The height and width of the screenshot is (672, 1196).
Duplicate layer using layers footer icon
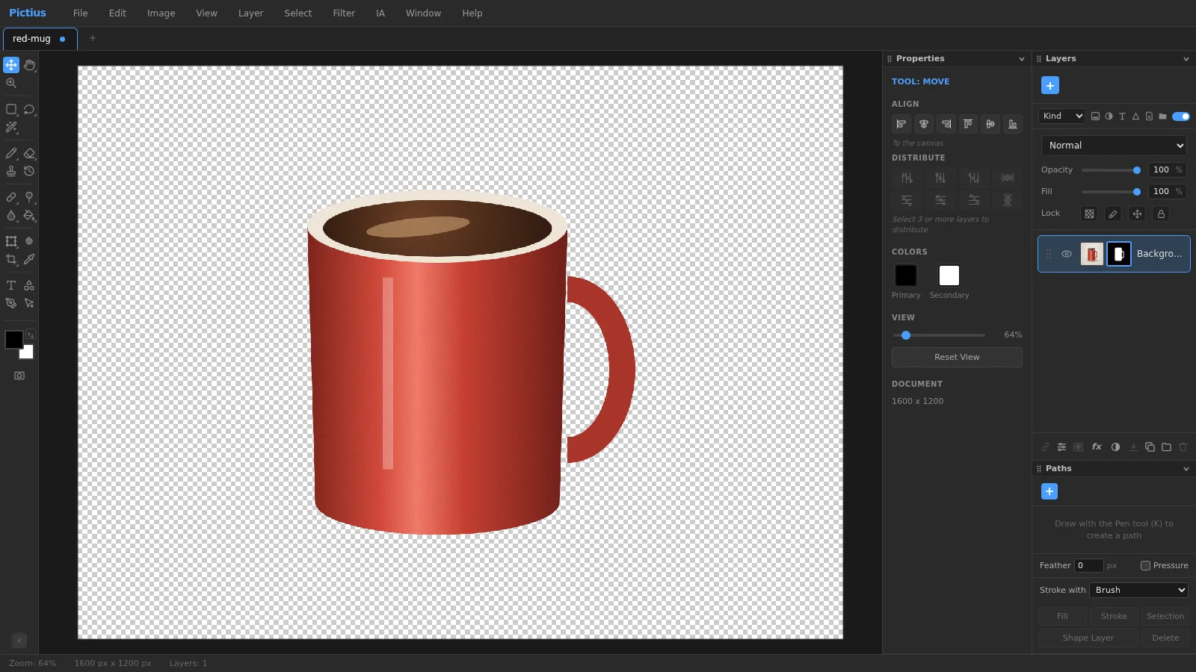coord(1150,447)
